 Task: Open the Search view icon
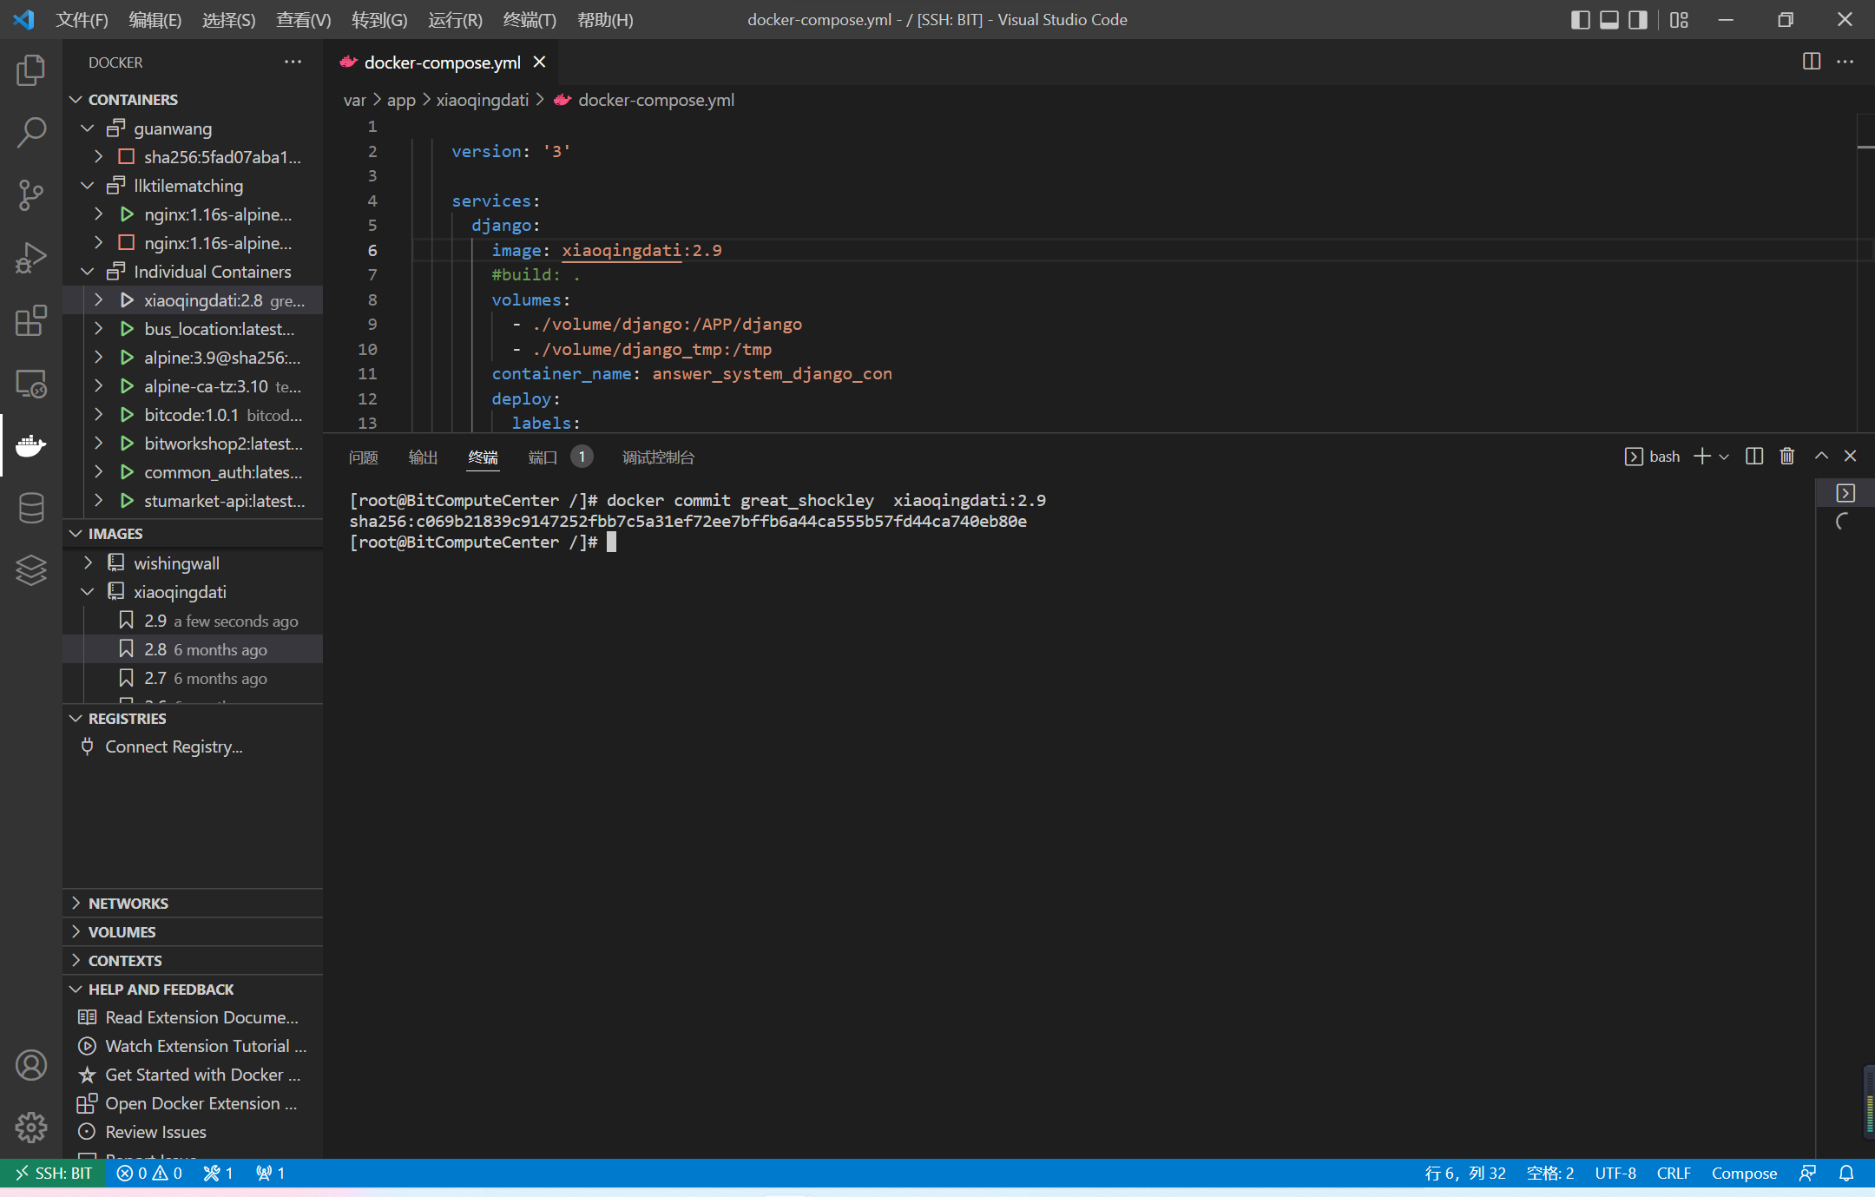click(x=31, y=133)
